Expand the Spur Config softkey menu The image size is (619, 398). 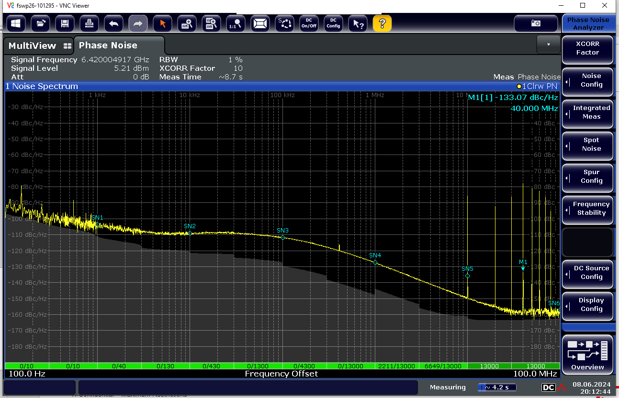(587, 177)
